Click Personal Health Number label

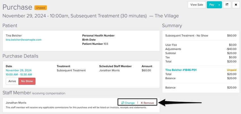click(98, 35)
